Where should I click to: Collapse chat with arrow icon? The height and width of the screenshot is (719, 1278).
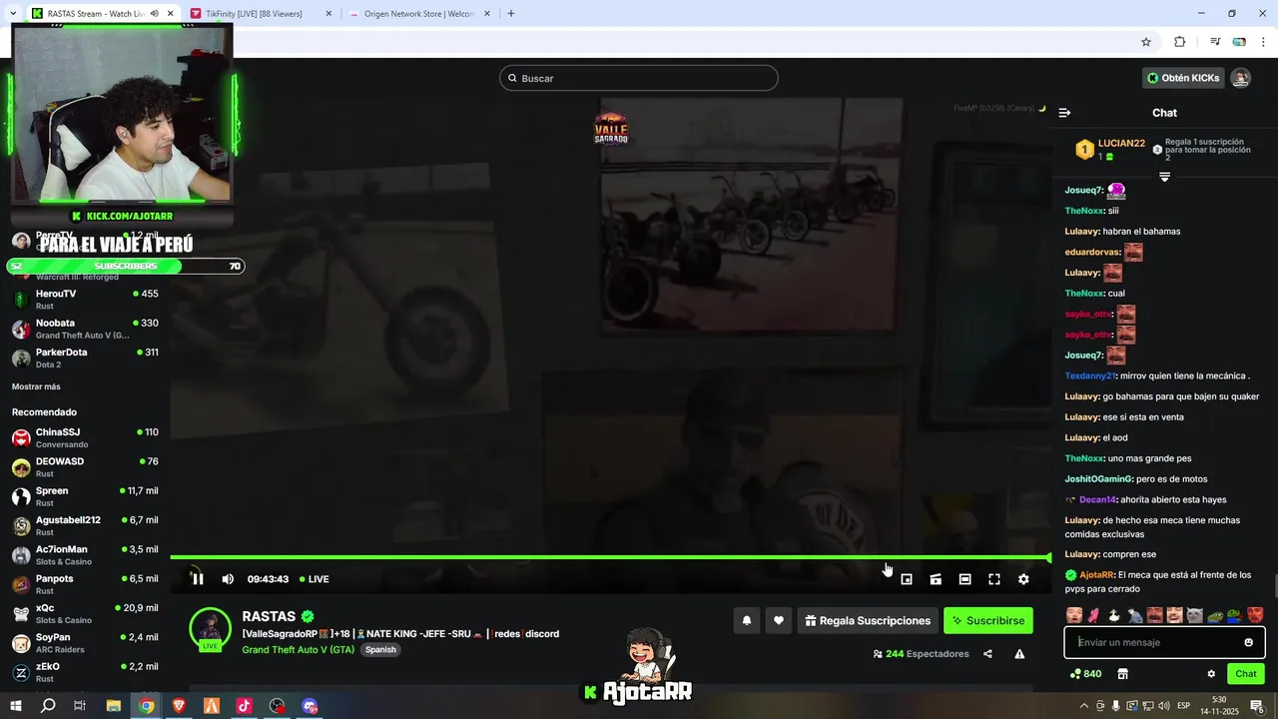[x=1064, y=113]
